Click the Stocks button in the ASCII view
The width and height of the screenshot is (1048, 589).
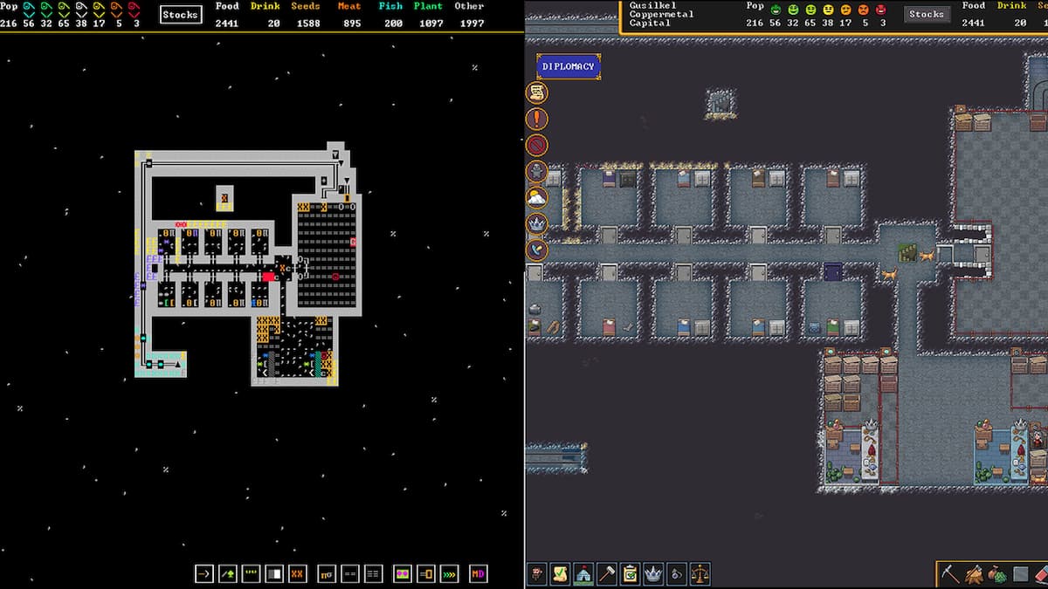click(x=180, y=15)
